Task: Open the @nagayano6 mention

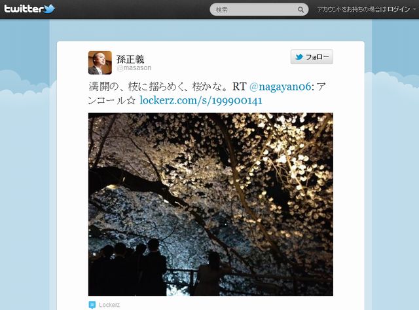Action: [280, 87]
